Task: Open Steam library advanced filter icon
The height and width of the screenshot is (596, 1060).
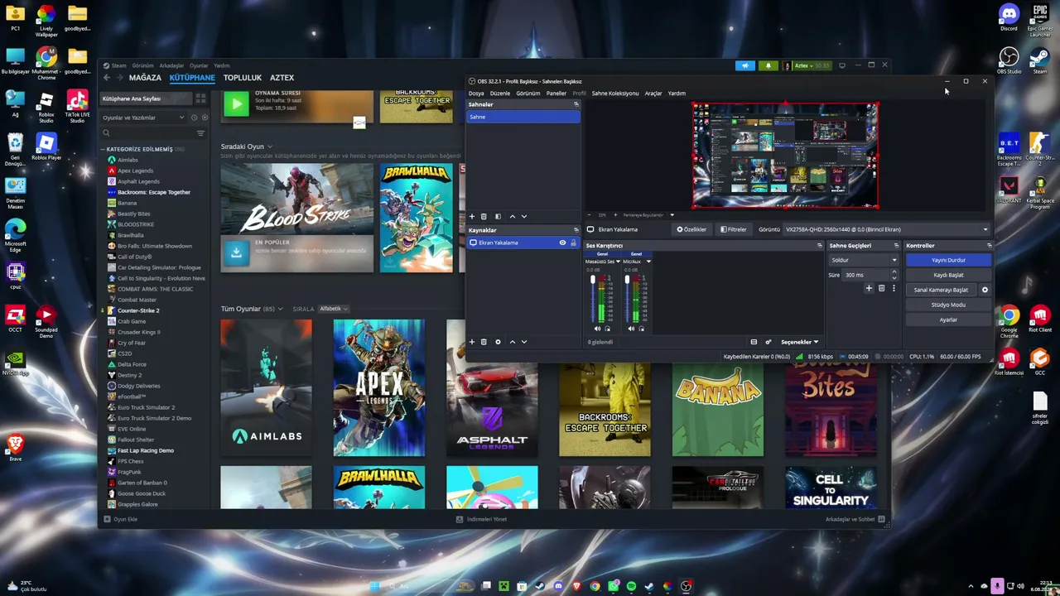Action: point(200,133)
